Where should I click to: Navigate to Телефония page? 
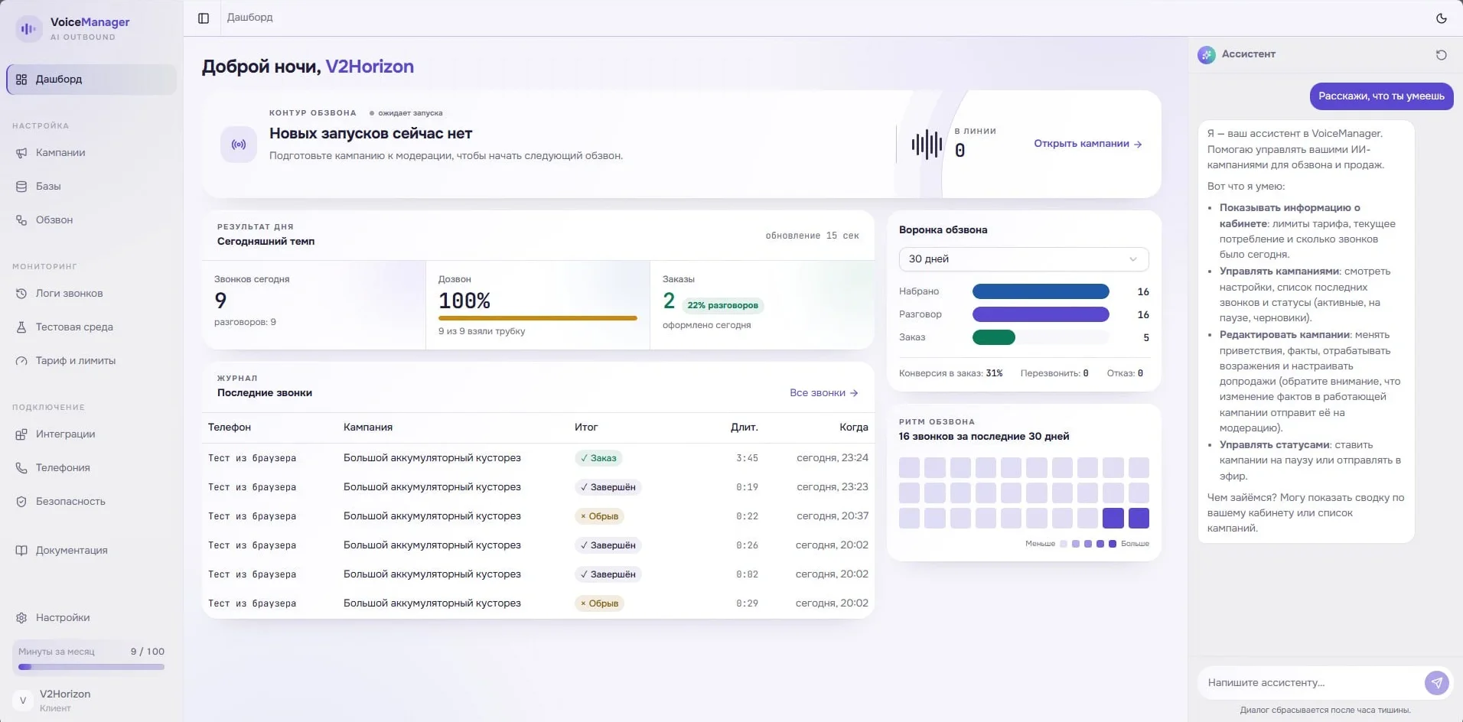[x=91, y=468]
